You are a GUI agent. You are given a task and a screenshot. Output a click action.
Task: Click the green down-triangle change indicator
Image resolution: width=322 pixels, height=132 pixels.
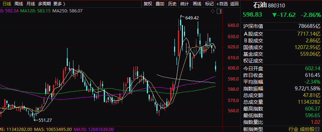pos(275,15)
